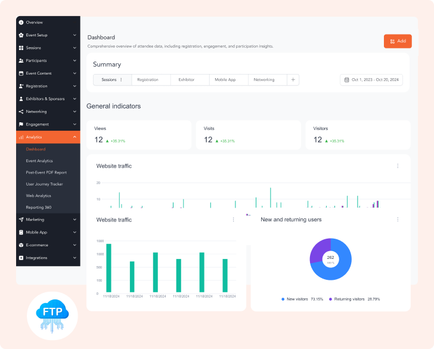Click the Overview info icon in sidebar
The width and height of the screenshot is (434, 349).
pos(21,23)
